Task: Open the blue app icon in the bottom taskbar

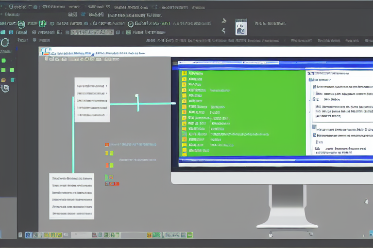Action: (x=28, y=235)
